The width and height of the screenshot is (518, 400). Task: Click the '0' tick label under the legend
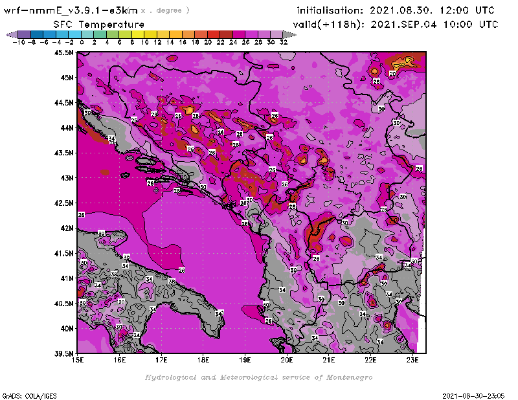coord(82,42)
